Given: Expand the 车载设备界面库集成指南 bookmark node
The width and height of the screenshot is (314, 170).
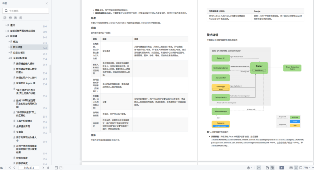Looking at the screenshot, I should pyautogui.click(x=6, y=31).
